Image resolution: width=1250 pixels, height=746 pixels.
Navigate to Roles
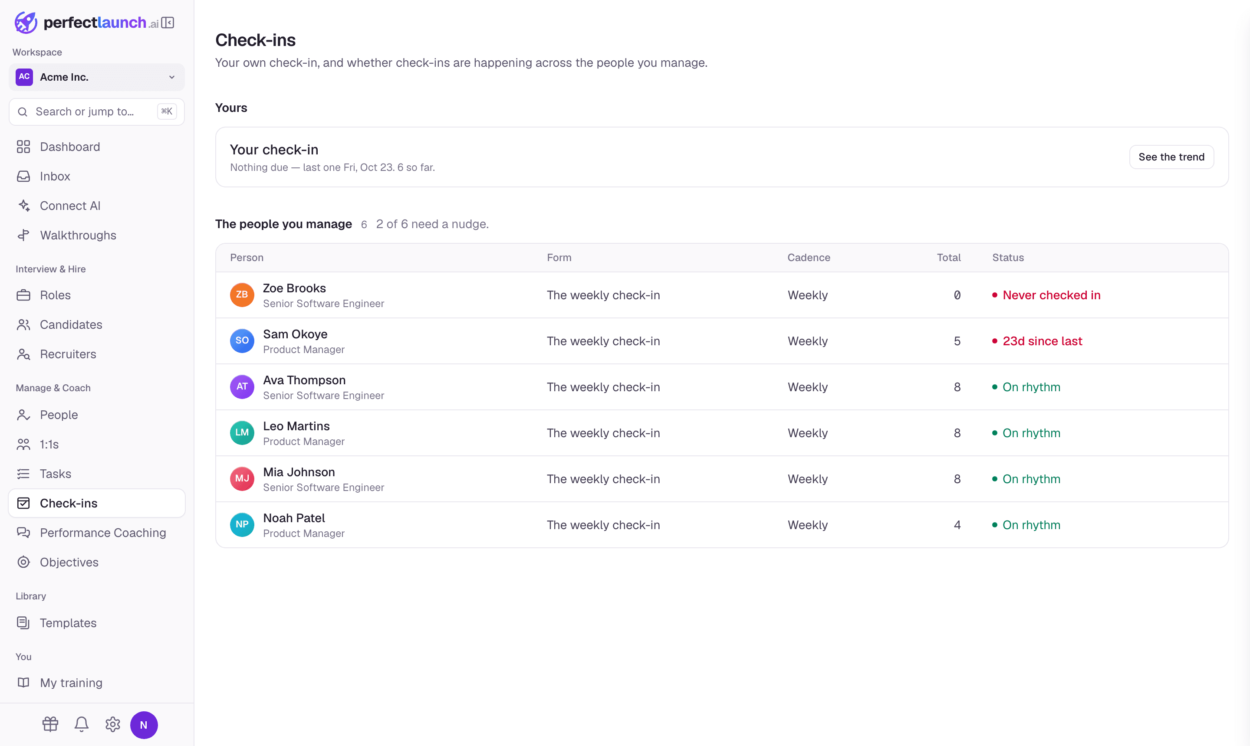[x=97, y=295]
